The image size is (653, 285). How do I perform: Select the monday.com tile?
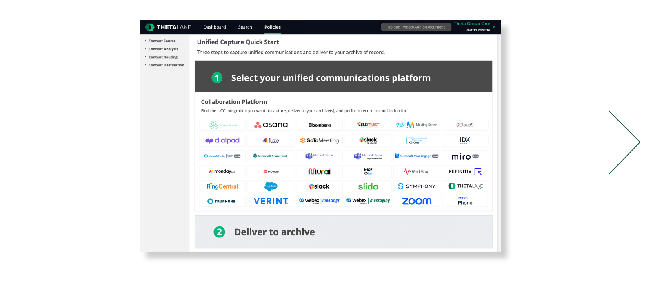(x=222, y=171)
